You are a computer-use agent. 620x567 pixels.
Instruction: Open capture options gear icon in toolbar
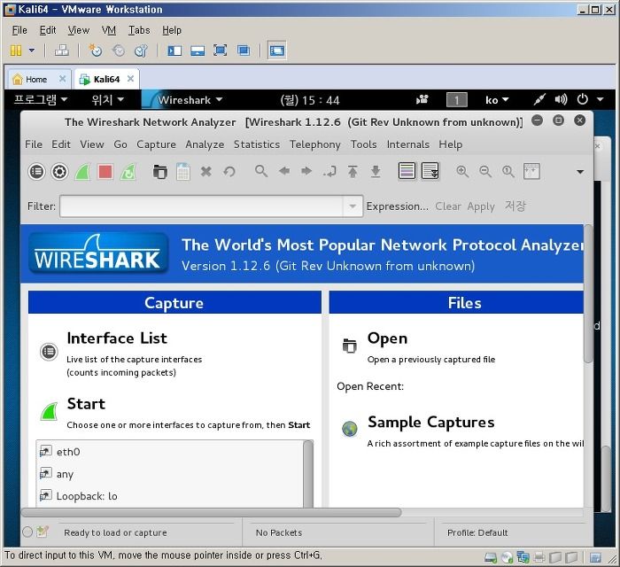[59, 172]
